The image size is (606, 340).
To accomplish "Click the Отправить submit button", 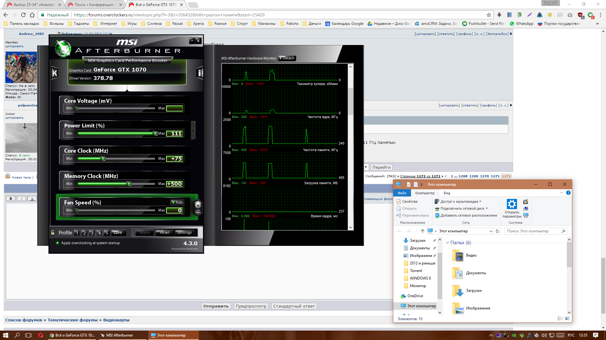I will pyautogui.click(x=216, y=306).
